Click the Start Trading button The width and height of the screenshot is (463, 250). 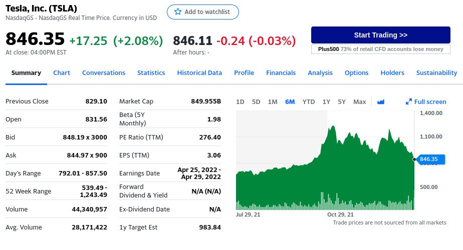[381, 35]
